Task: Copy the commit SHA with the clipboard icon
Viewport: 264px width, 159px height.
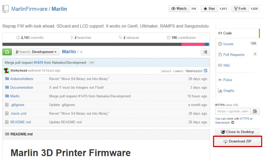Action: click(x=205, y=71)
